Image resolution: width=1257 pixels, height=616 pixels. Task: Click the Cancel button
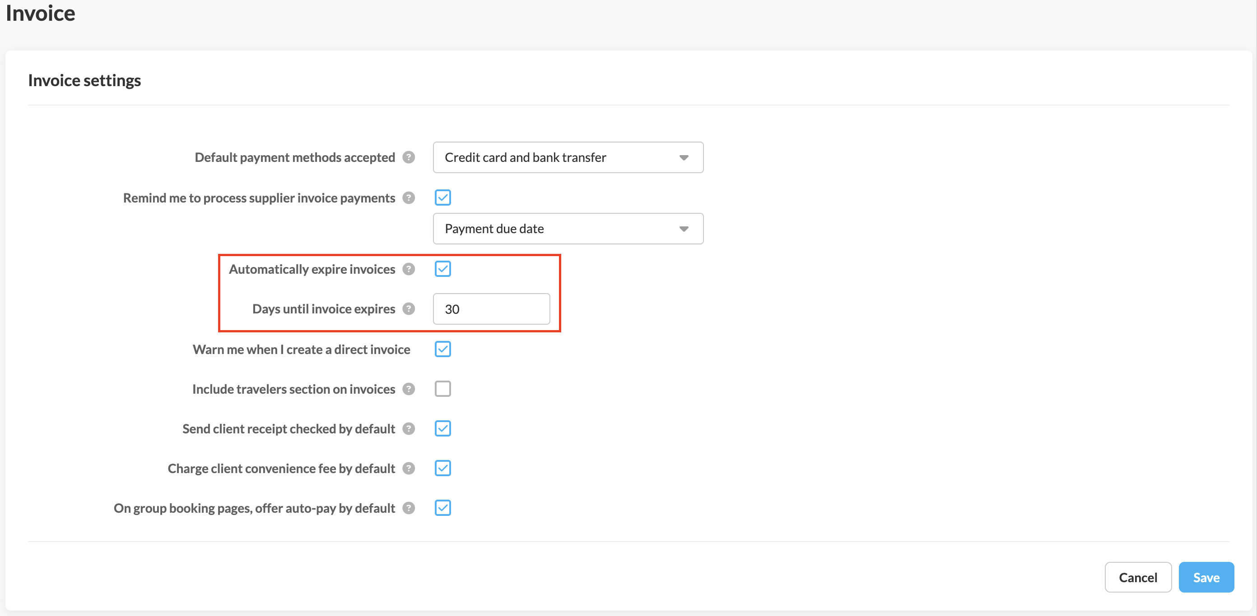(x=1137, y=578)
